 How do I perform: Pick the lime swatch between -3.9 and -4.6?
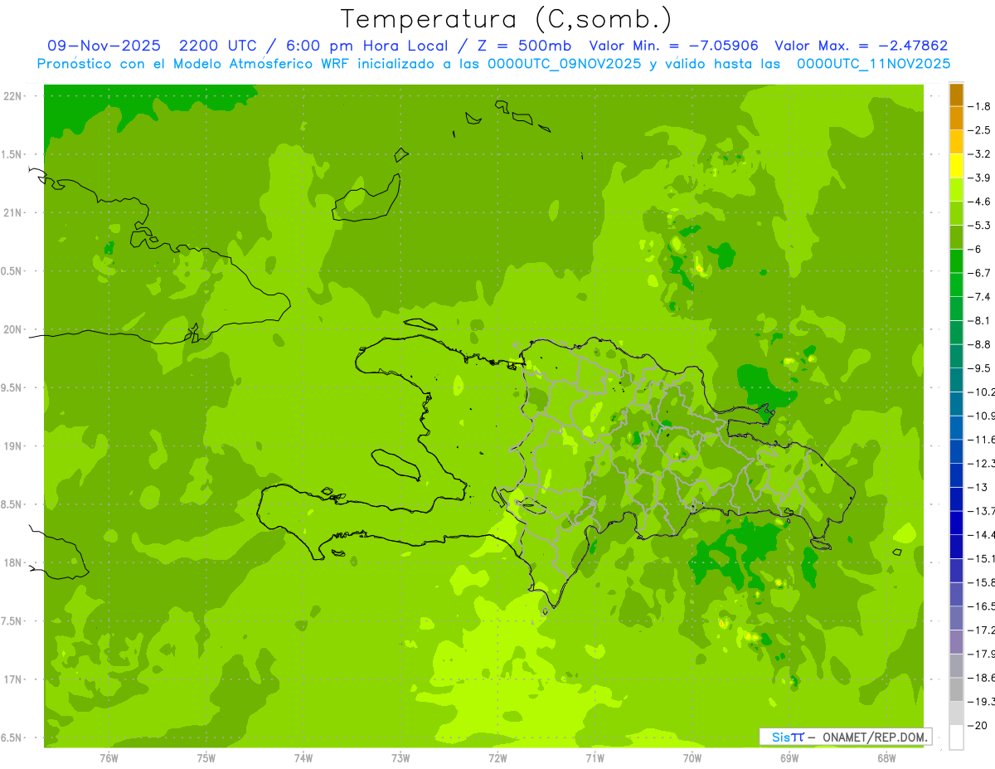click(x=956, y=190)
